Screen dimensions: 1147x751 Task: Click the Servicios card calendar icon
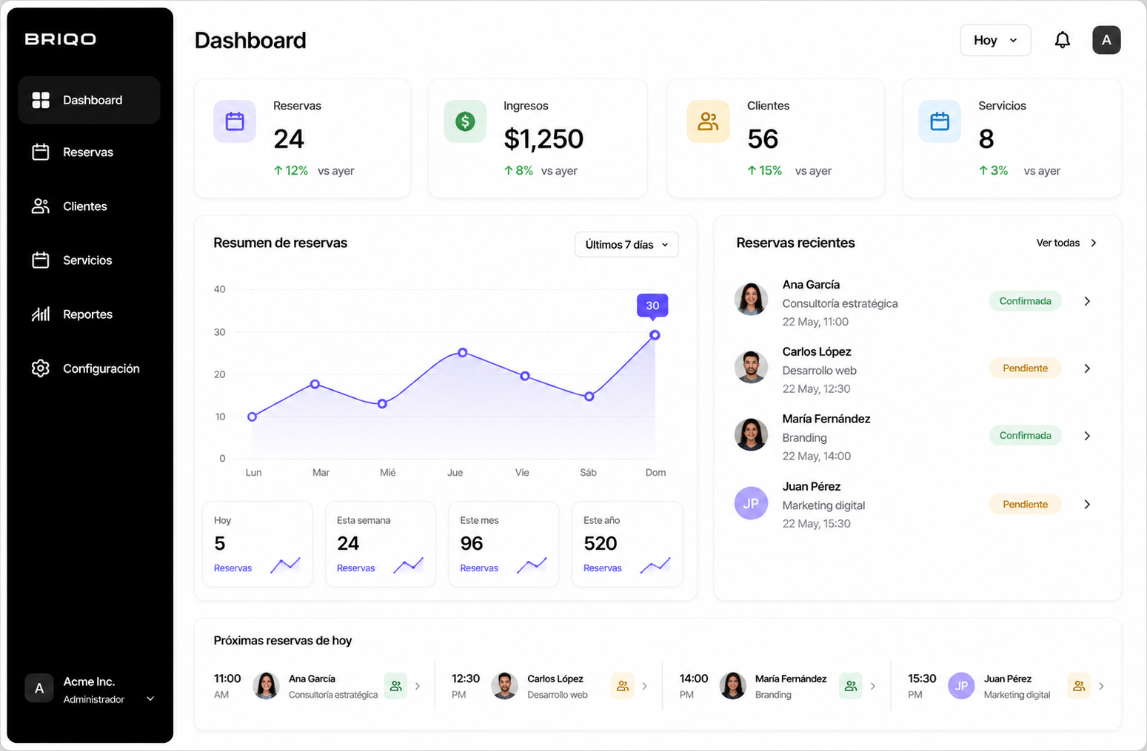pos(940,121)
